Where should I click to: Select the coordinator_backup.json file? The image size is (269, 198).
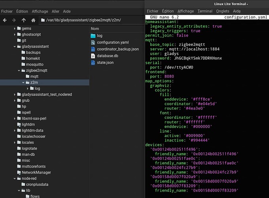click(x=117, y=49)
